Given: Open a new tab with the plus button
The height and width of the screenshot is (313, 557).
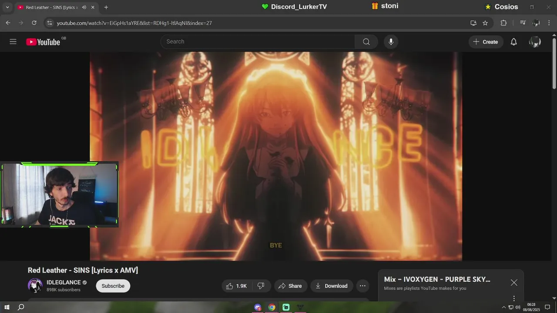Looking at the screenshot, I should tap(106, 7).
